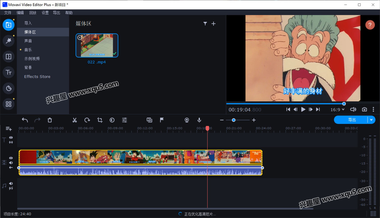Click the blue 导出 export button
This screenshot has width=380, height=218.
(x=351, y=120)
